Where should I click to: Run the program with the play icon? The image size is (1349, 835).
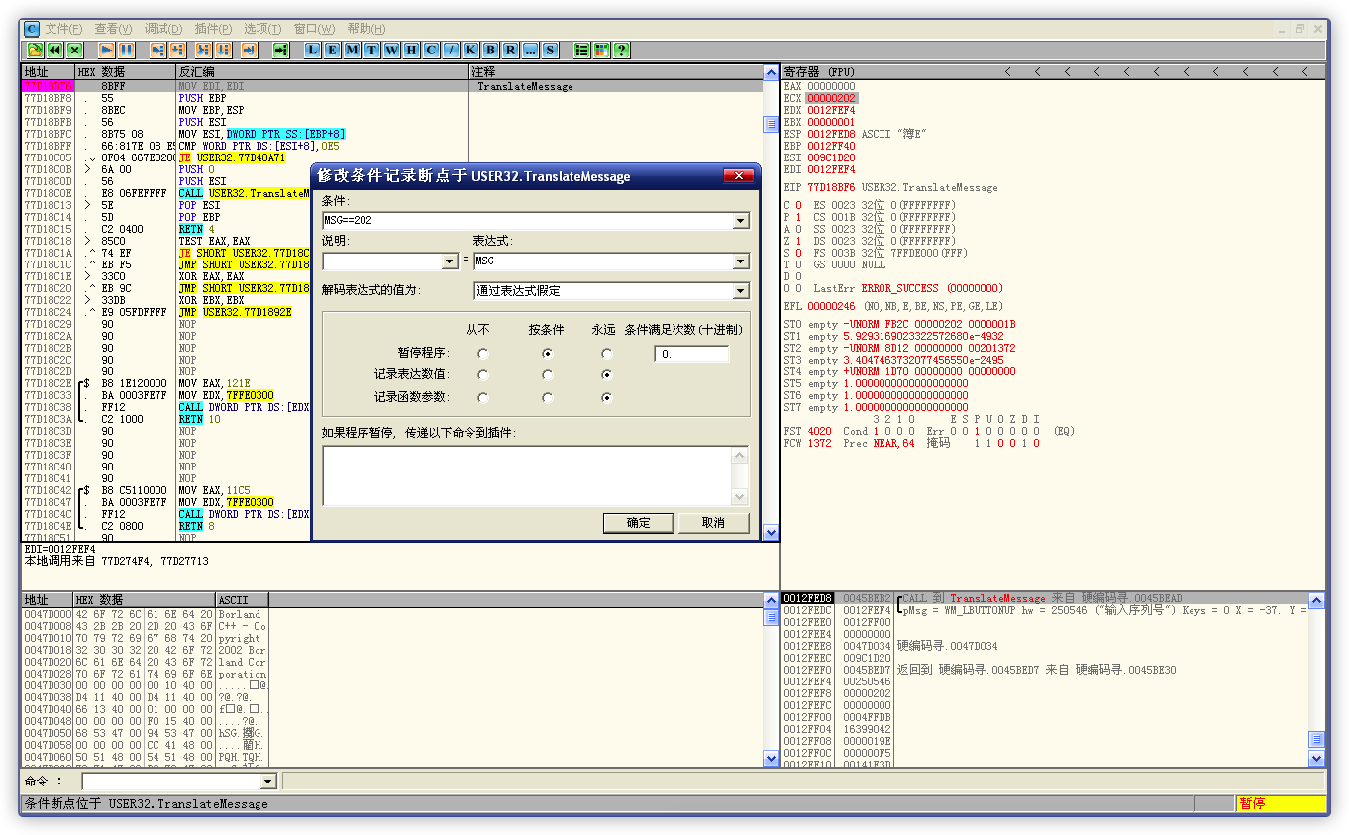(106, 50)
